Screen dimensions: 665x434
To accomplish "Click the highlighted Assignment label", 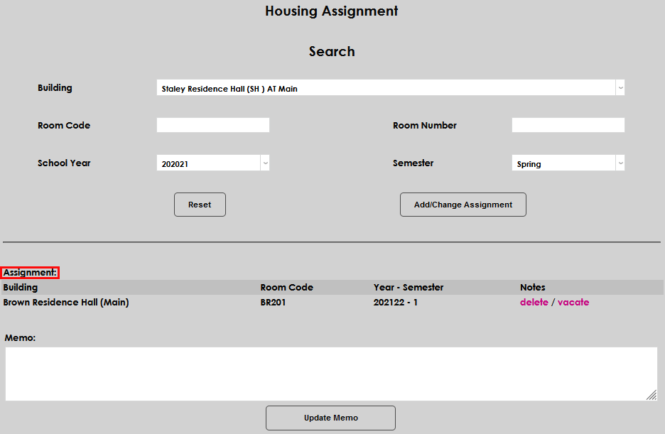I will 30,272.
